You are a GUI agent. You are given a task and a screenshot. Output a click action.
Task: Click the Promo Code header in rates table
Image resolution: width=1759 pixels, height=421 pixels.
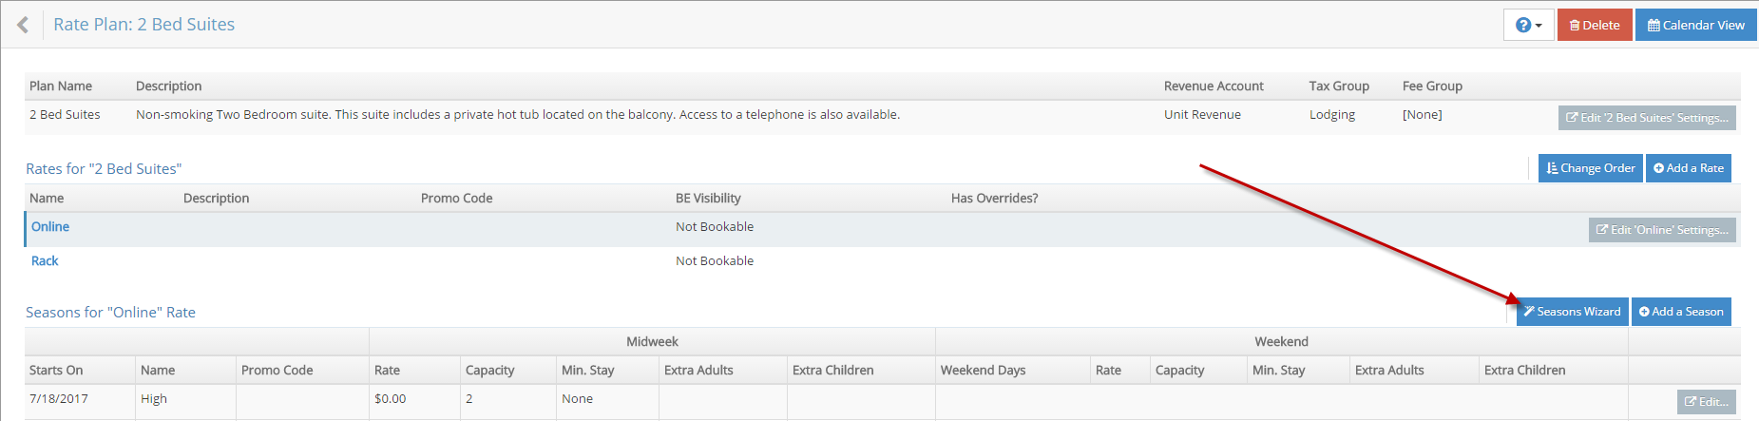[456, 199]
